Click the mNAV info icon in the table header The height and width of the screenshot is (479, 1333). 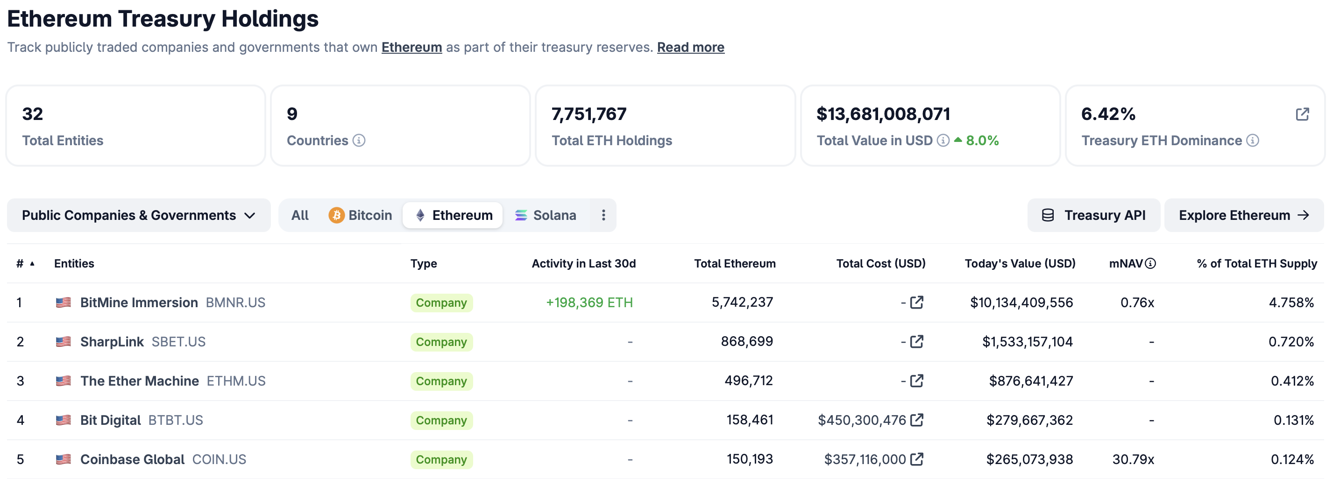(1150, 264)
